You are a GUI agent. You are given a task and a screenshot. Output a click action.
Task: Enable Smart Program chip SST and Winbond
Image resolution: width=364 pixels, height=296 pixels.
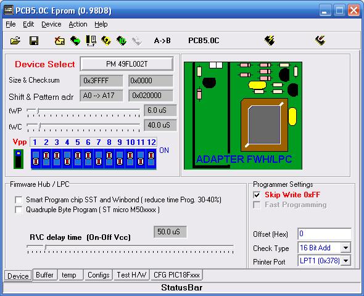pyautogui.click(x=19, y=200)
